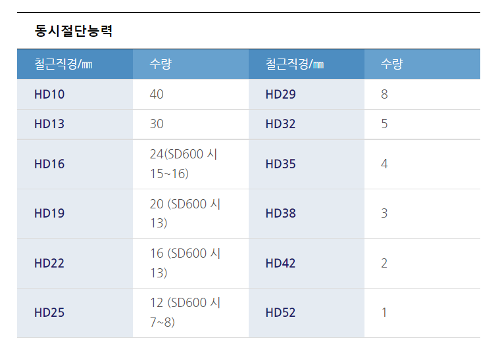
Task: Select the 16 (SD600 시 13) cell
Action: point(191,264)
